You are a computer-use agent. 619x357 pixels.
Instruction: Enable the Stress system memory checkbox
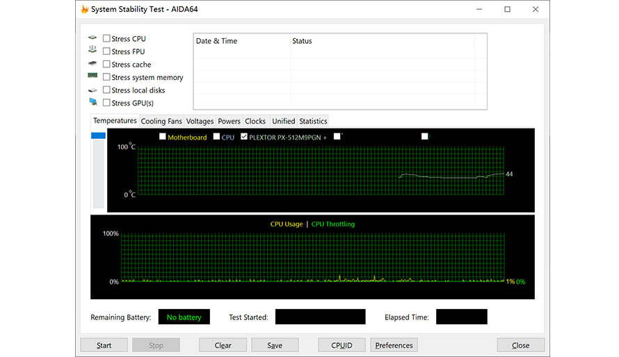point(106,77)
